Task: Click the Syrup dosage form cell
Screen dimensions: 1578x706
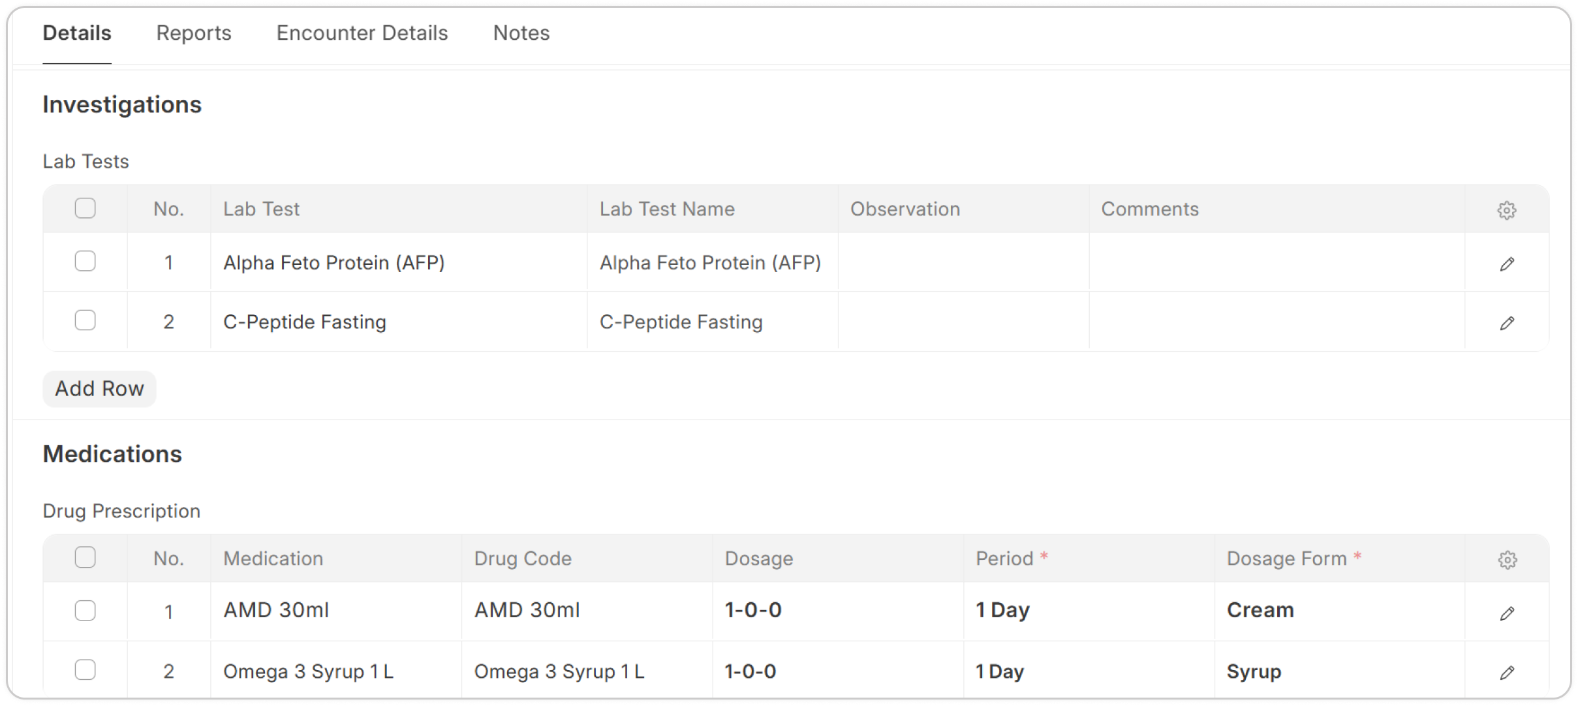Action: tap(1339, 671)
